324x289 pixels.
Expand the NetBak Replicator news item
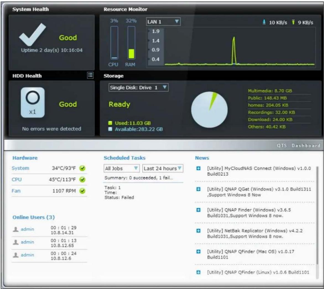click(198, 231)
